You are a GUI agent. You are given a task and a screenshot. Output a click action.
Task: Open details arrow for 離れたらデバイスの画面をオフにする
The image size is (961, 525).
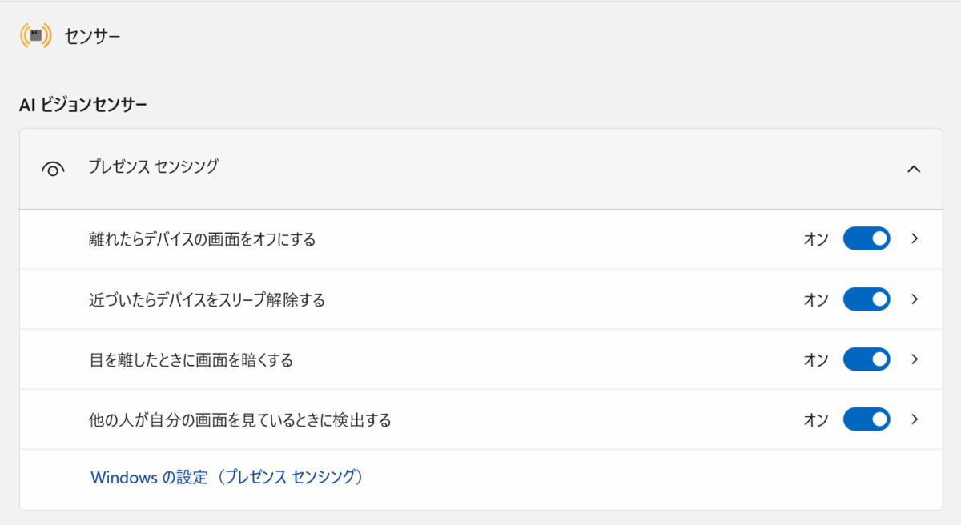[915, 238]
